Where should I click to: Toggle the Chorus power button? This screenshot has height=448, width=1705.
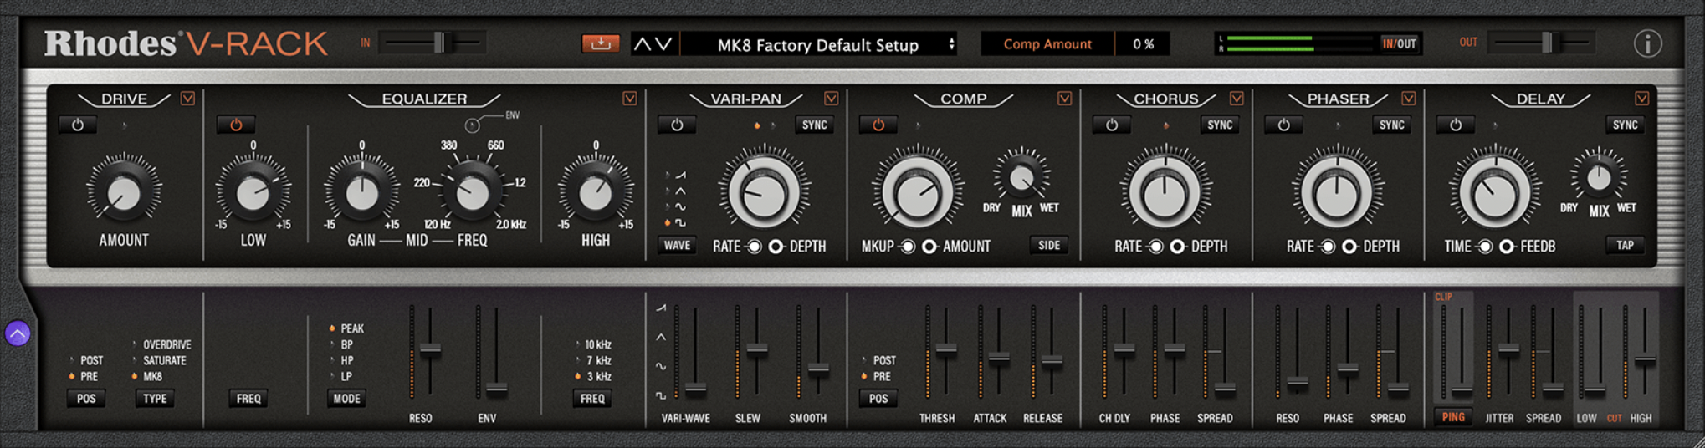click(x=1112, y=125)
